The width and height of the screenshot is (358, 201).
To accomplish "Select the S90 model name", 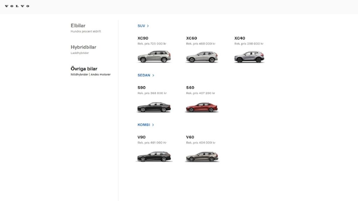I will pyautogui.click(x=141, y=88).
